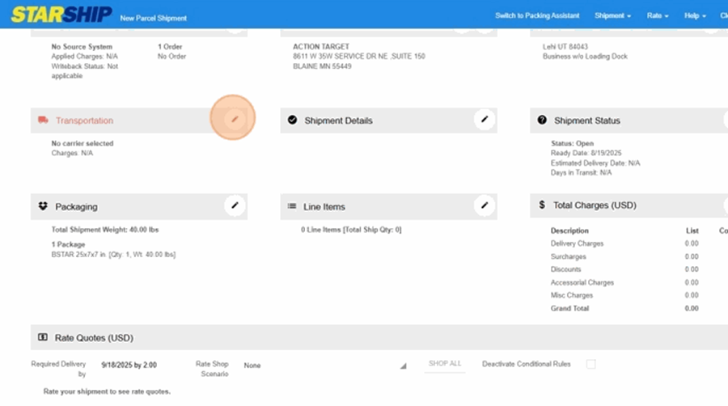Open the Shipment menu dropdown
The width and height of the screenshot is (728, 406).
coord(612,16)
